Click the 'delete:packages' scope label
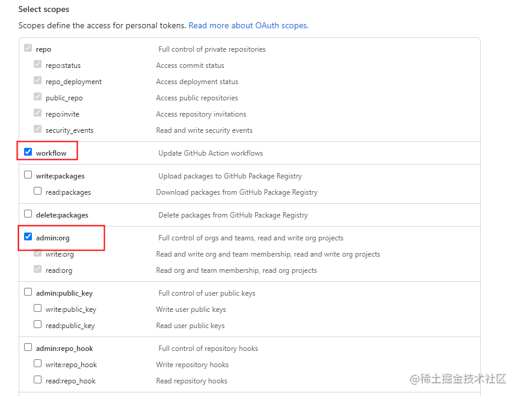 (62, 215)
